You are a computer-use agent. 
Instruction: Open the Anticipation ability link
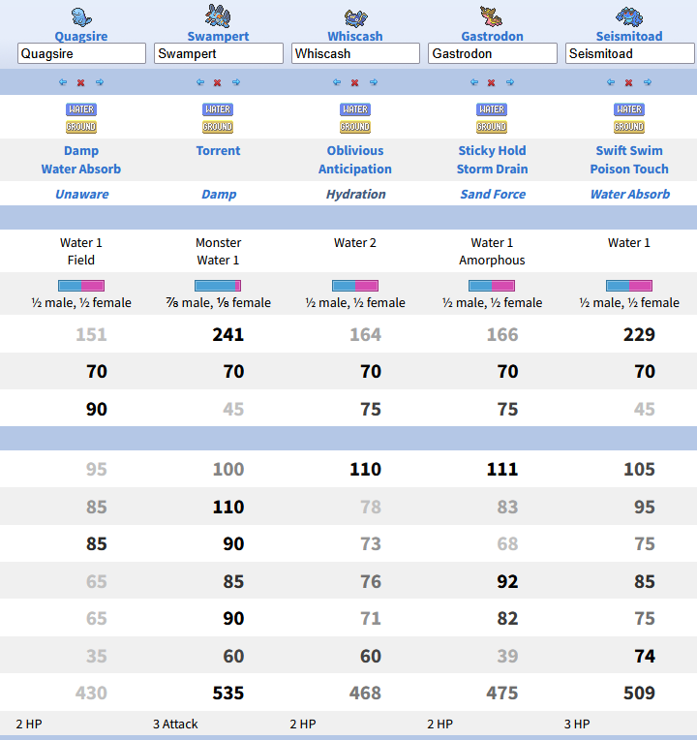tap(355, 170)
